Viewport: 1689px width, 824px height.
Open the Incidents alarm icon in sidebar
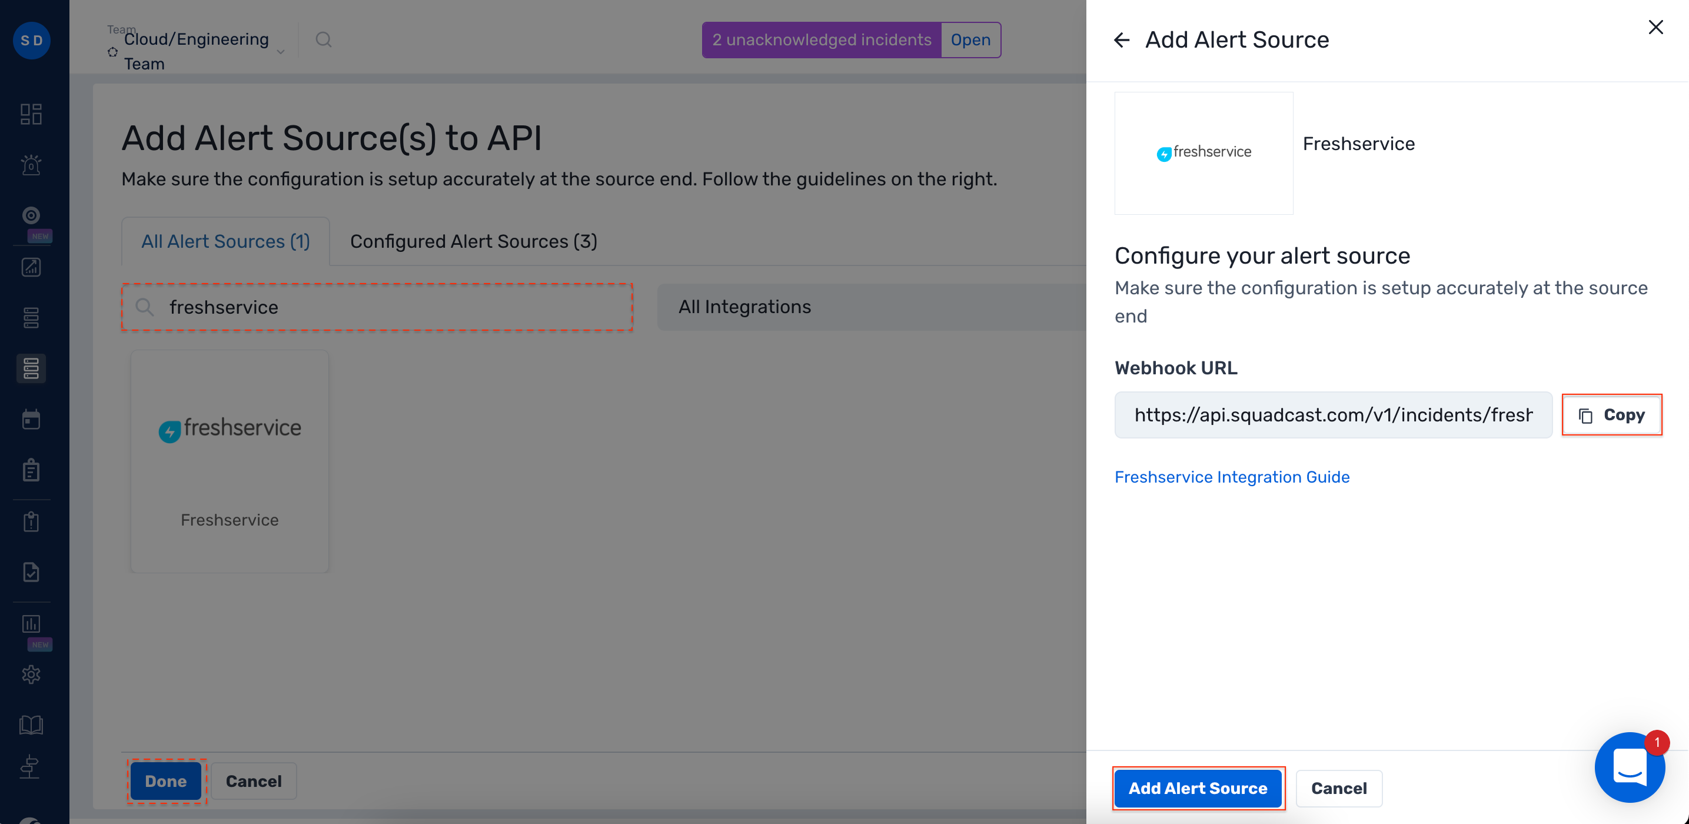click(31, 165)
